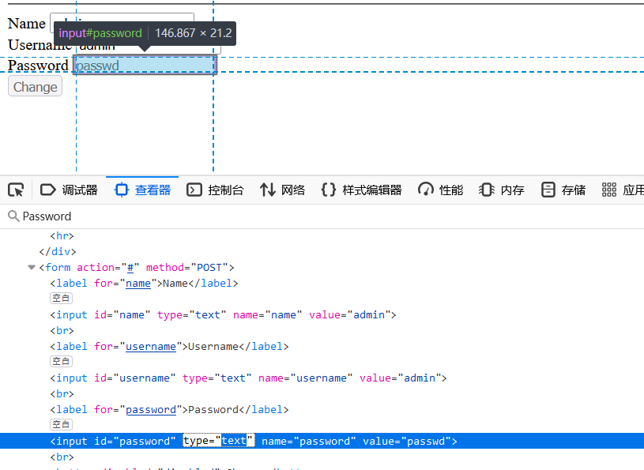Open the 内存 memory panel
644x470 pixels.
[x=502, y=190]
